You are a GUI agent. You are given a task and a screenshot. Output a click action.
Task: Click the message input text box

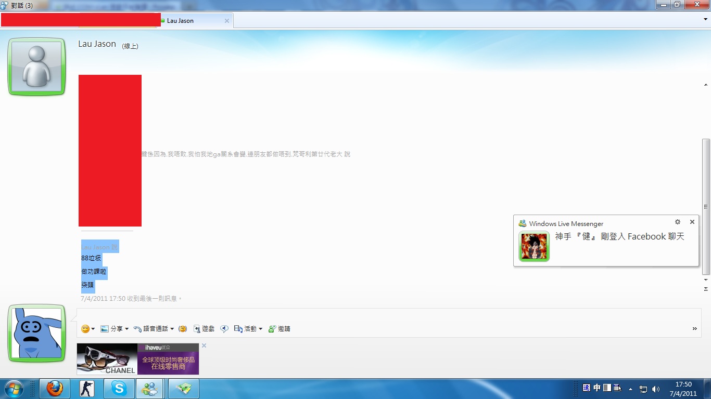tap(385, 315)
